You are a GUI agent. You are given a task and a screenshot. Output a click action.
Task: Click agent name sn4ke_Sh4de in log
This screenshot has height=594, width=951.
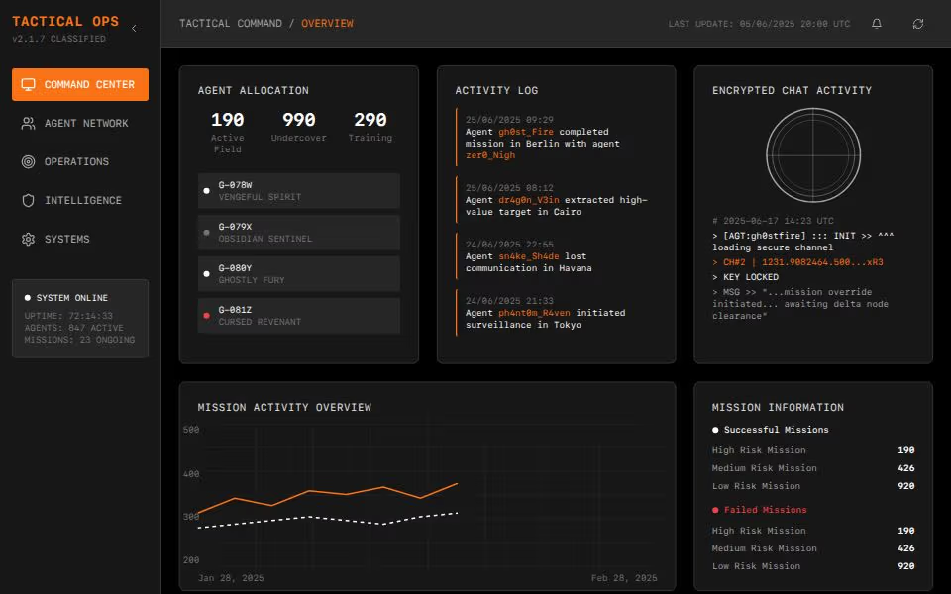[x=529, y=256]
